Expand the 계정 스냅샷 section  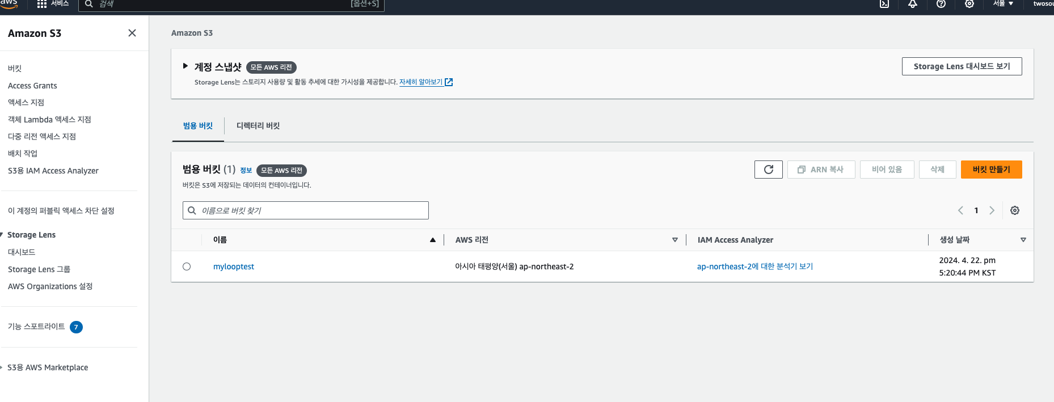click(x=185, y=66)
